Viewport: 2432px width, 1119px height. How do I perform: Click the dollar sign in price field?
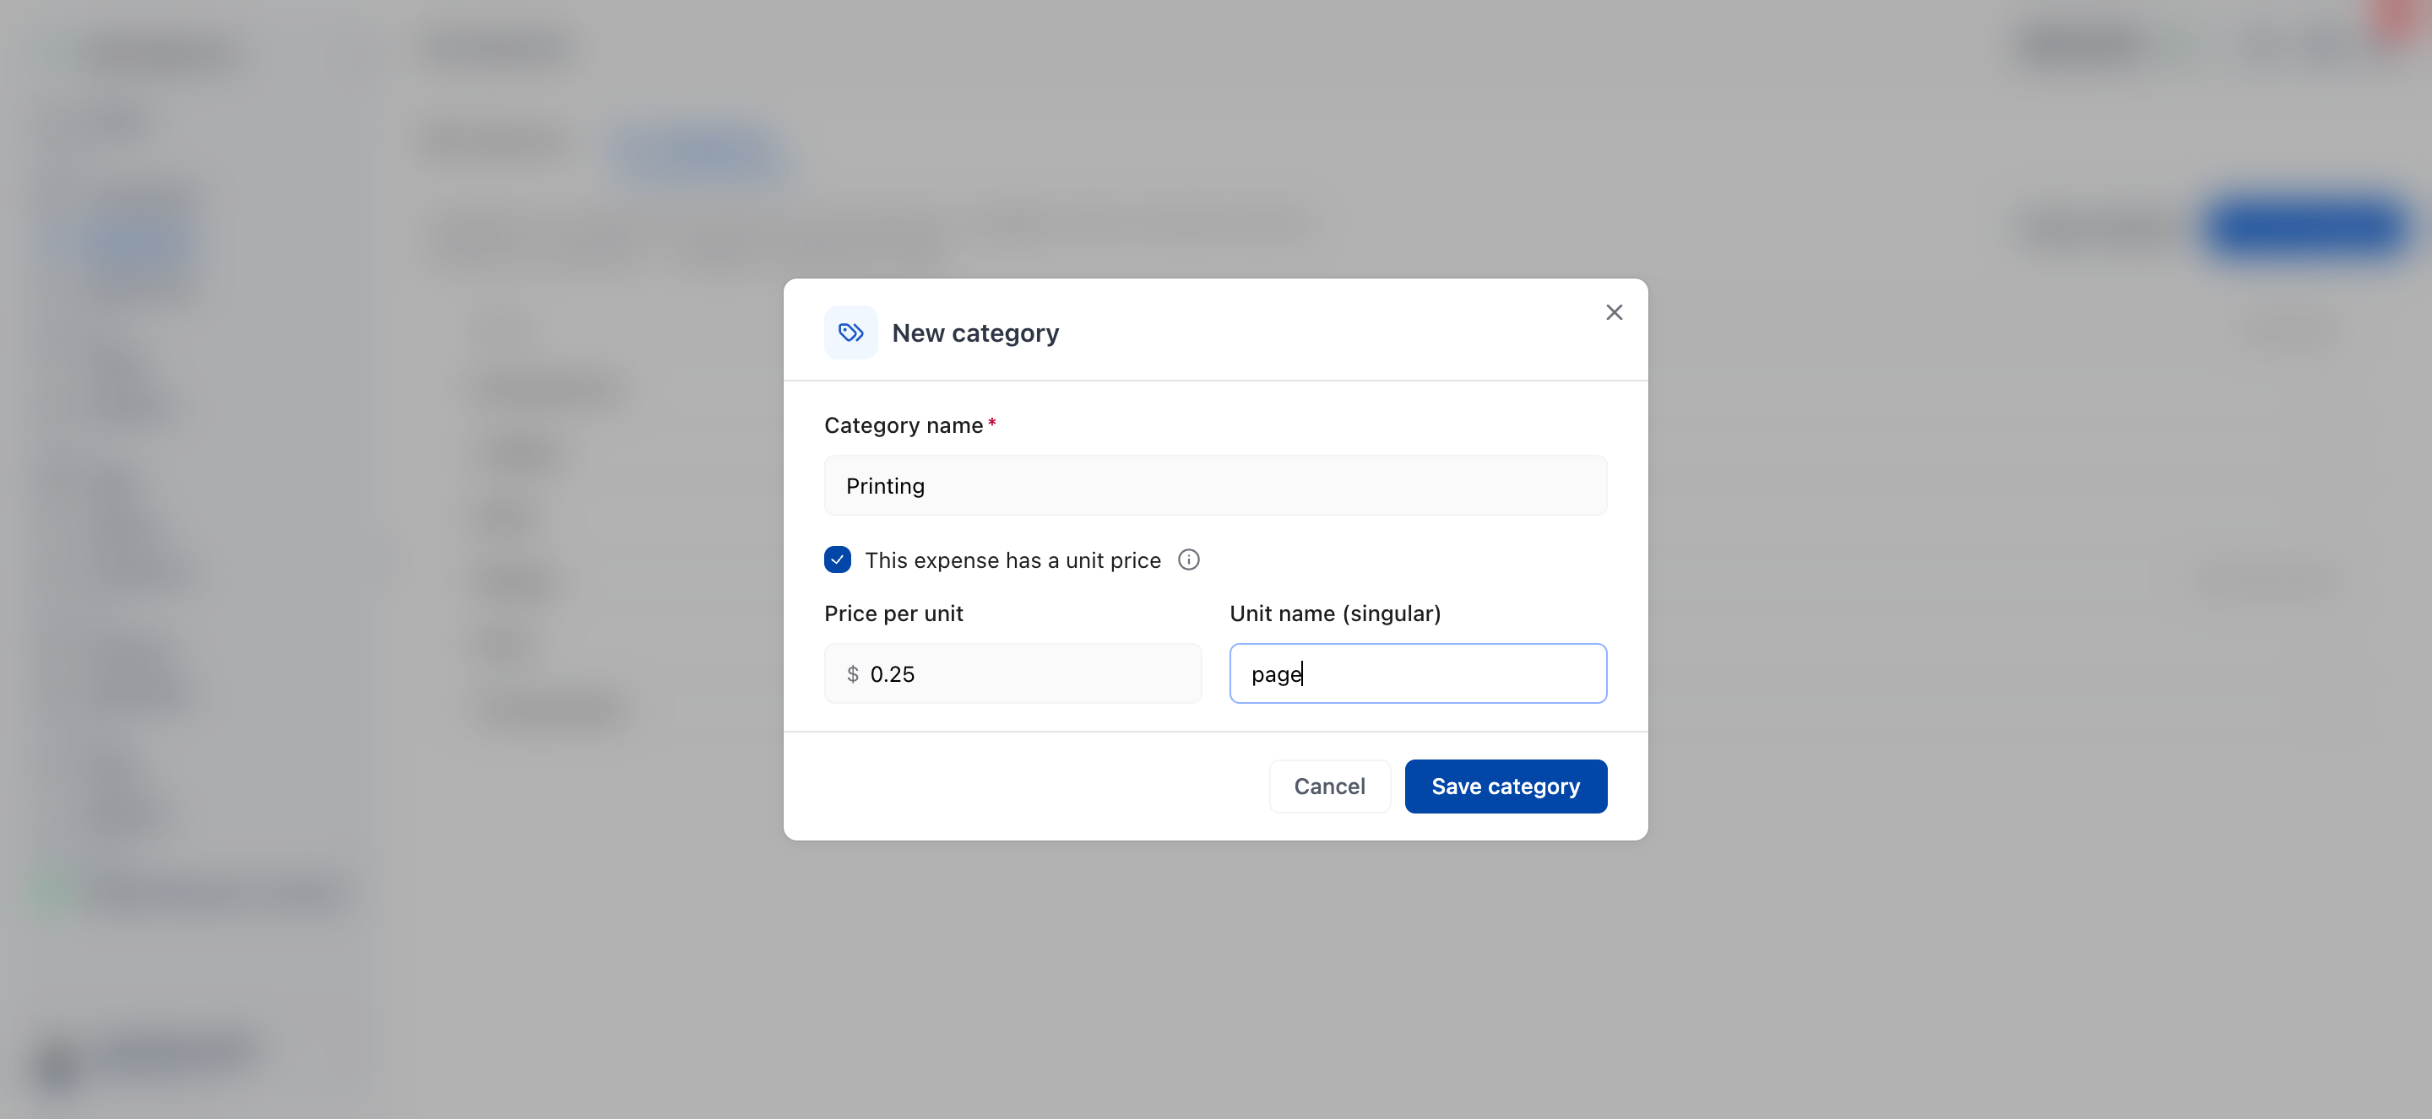pyautogui.click(x=853, y=673)
